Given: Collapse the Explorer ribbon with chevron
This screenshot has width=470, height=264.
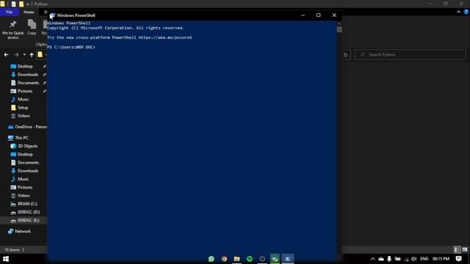Looking at the screenshot, I should click(458, 12).
